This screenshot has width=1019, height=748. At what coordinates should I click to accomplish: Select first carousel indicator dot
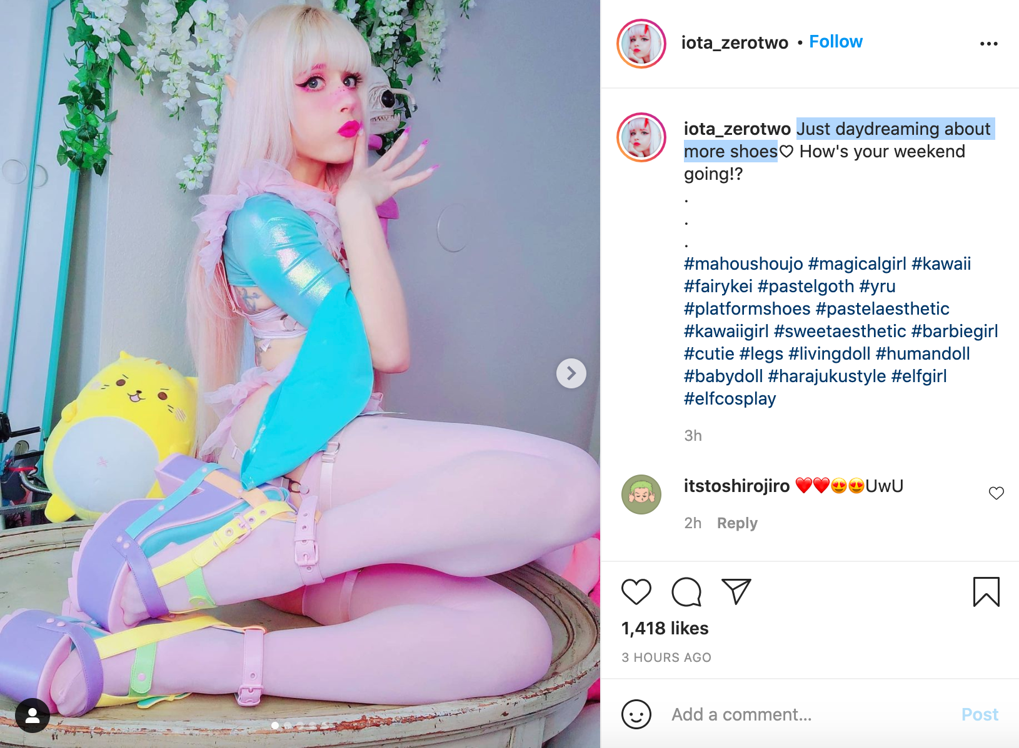(x=275, y=726)
